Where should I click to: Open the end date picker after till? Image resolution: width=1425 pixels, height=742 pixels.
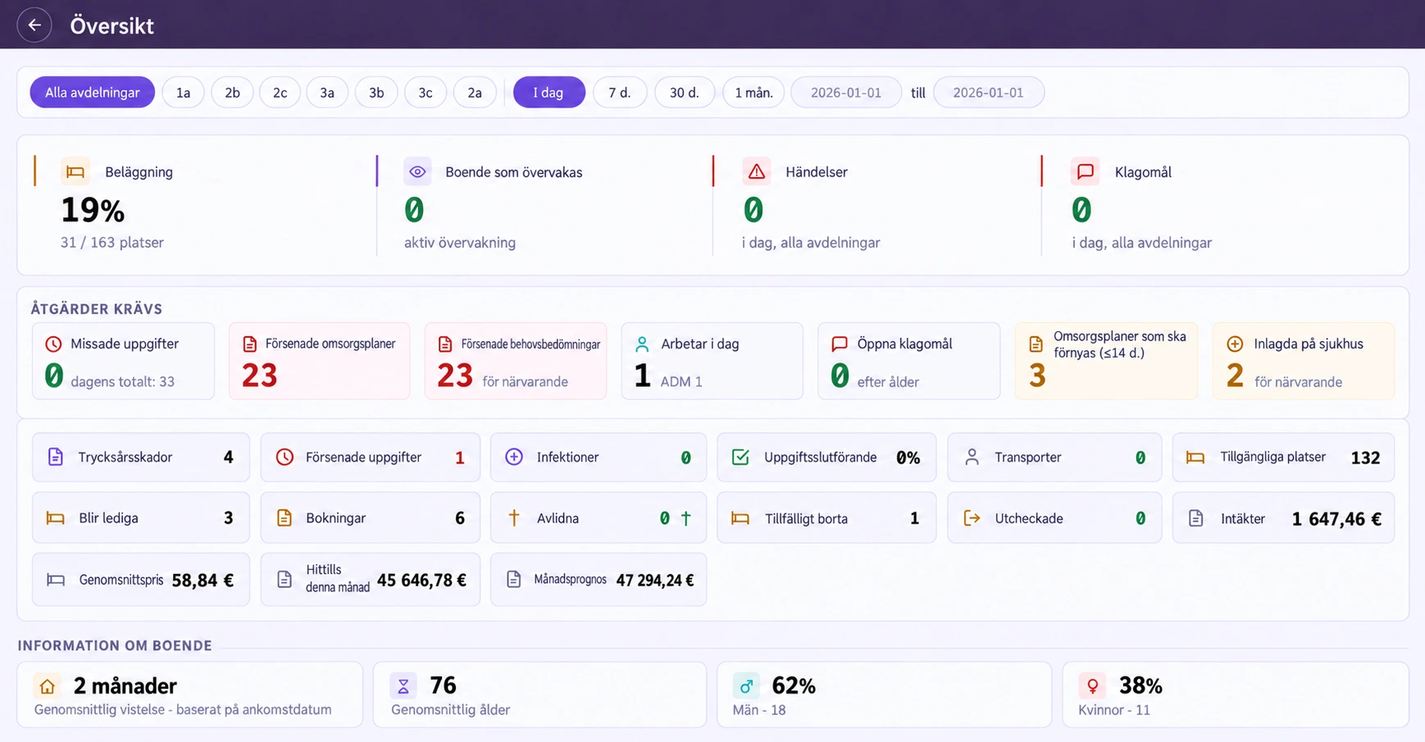point(988,93)
